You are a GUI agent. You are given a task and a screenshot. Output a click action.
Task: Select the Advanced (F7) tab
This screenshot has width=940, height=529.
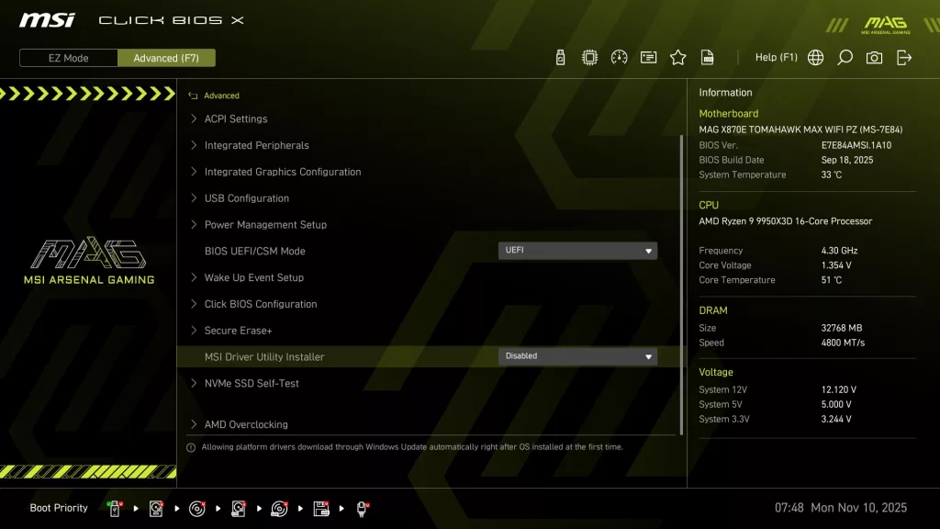pos(166,58)
